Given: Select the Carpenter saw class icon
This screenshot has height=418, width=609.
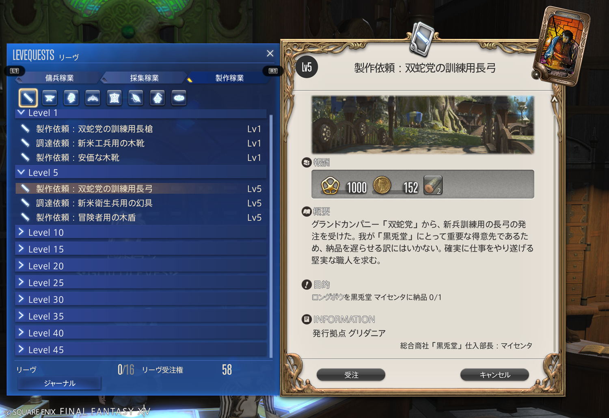Looking at the screenshot, I should tap(28, 98).
